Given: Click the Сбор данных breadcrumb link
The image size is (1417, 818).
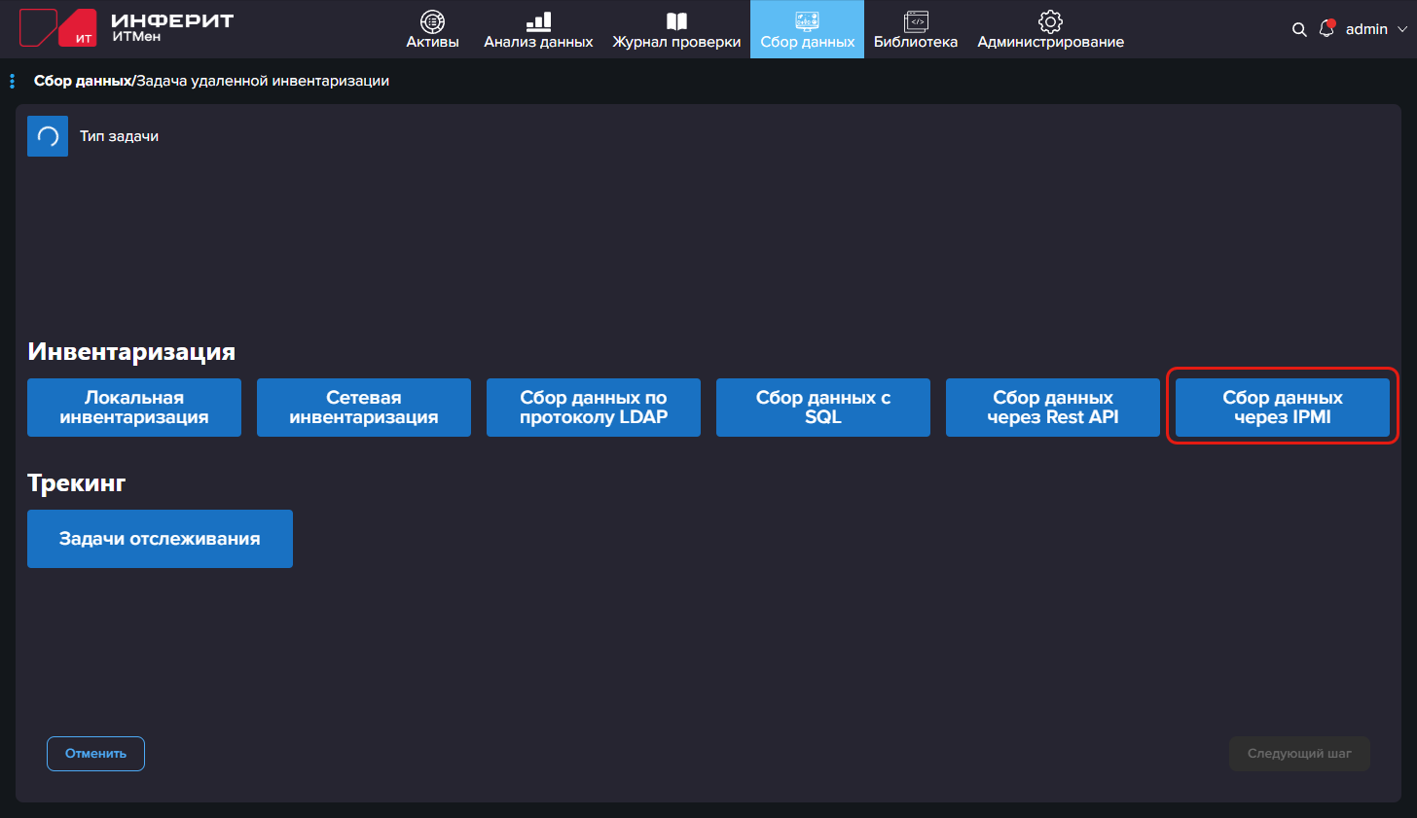Looking at the screenshot, I should click(82, 81).
